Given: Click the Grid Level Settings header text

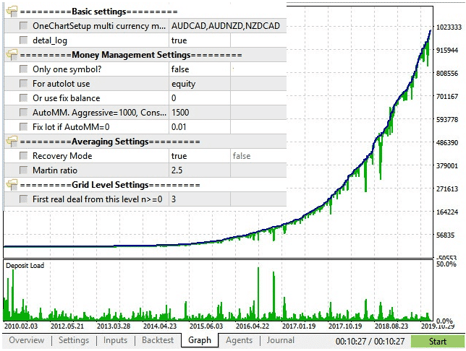Looking at the screenshot, I should [110, 185].
